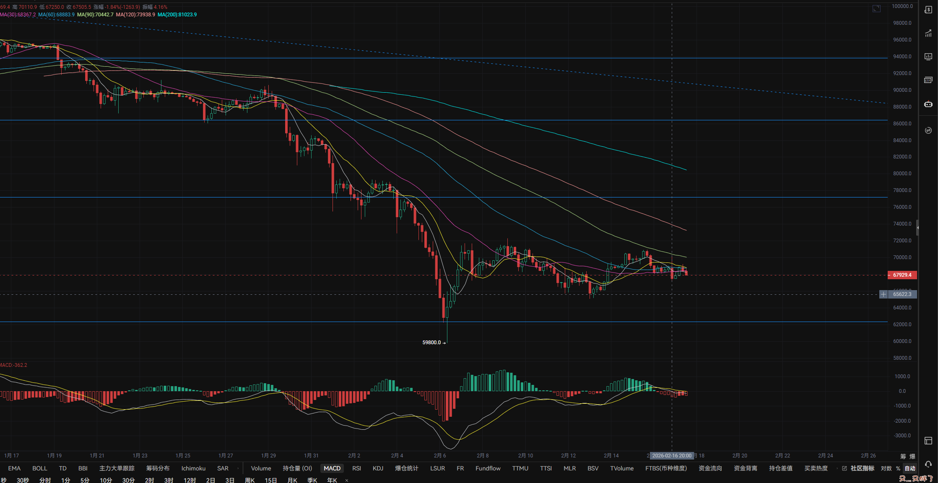Switch to the KDJ indicator tab
Viewport: 938px width, 483px height.
point(378,468)
